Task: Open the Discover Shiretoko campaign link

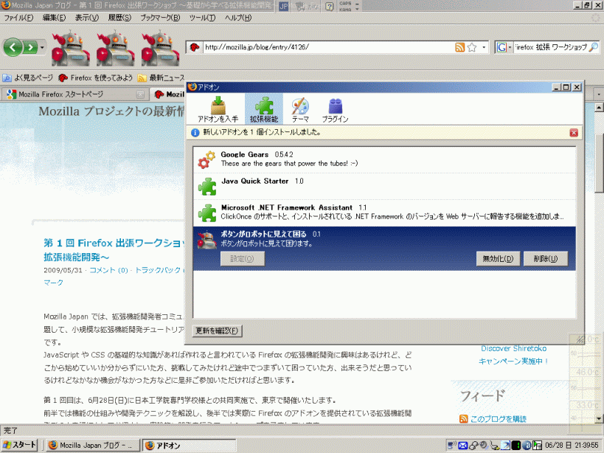Action: click(x=514, y=355)
